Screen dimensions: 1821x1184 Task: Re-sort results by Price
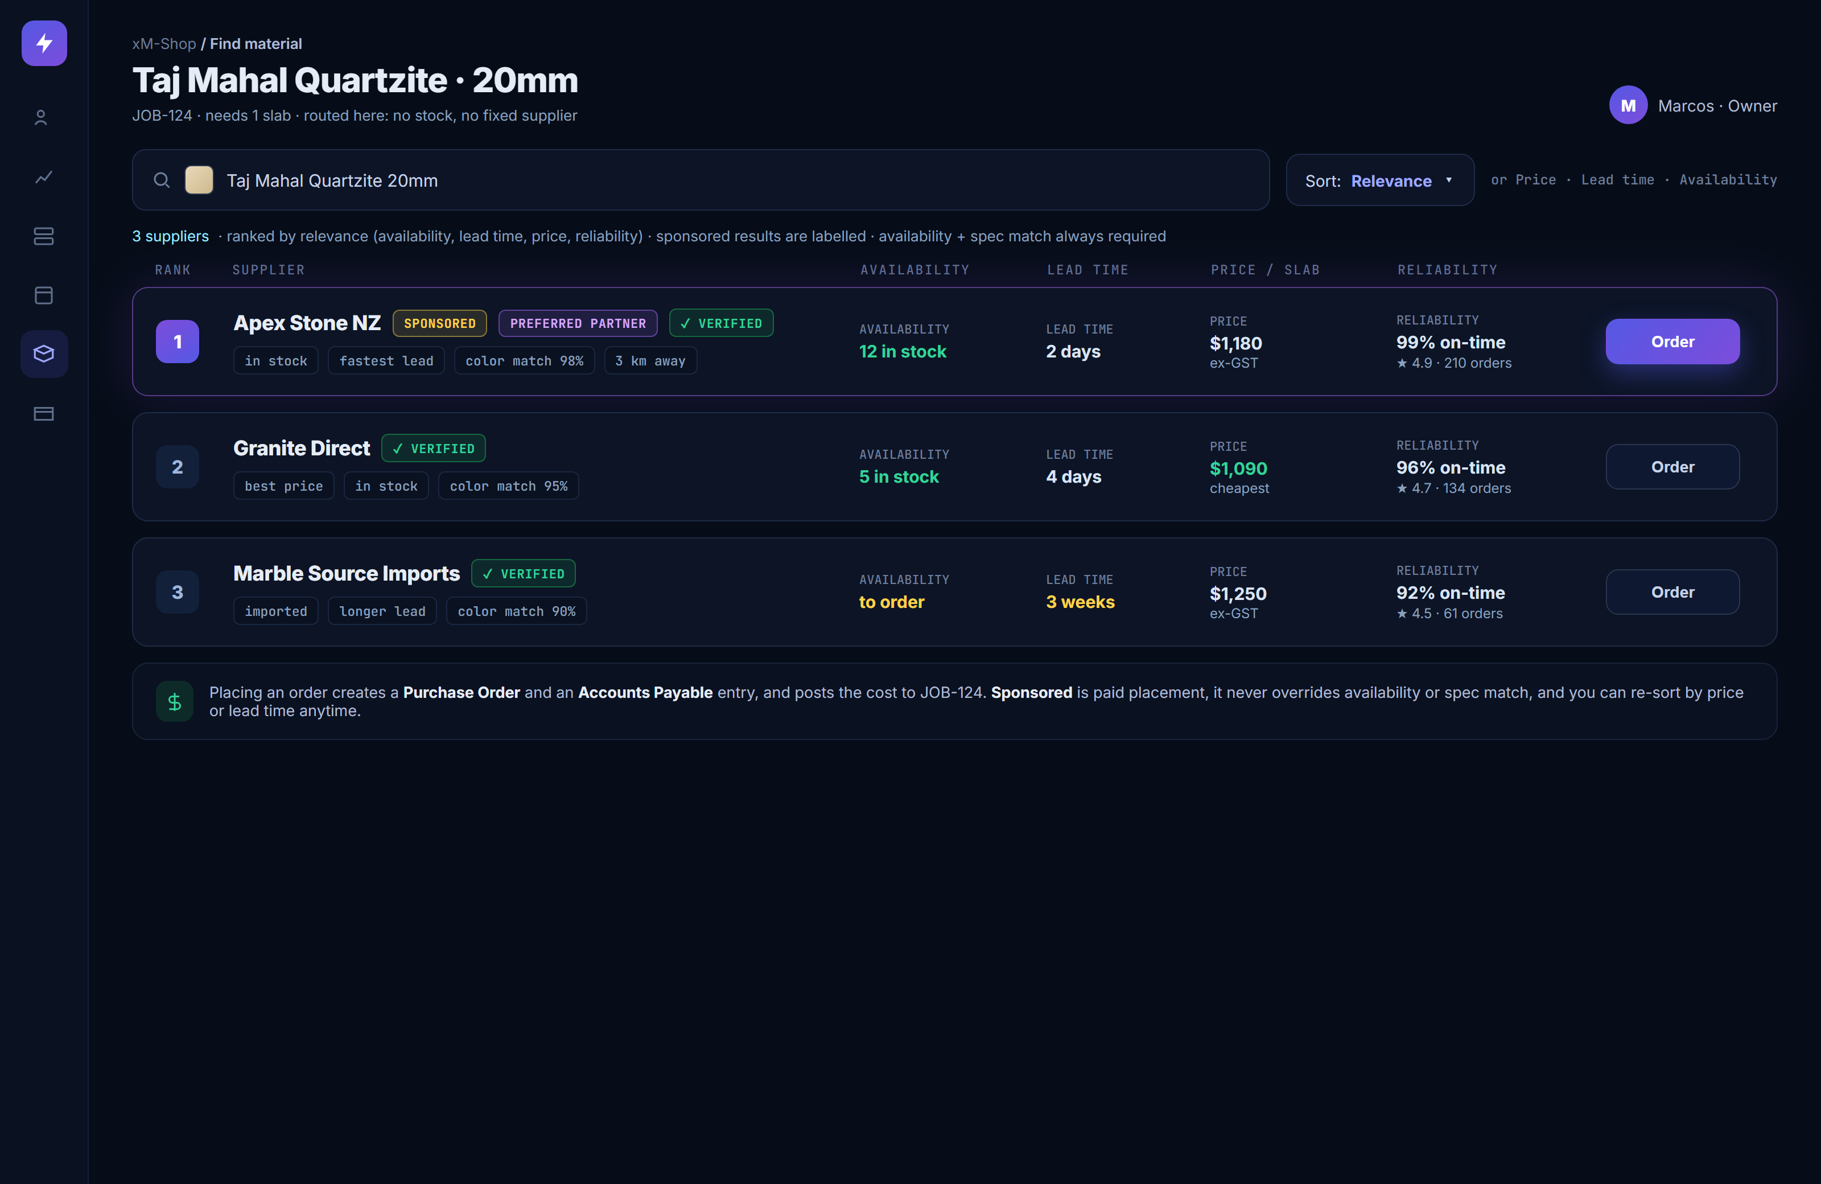tap(1535, 180)
